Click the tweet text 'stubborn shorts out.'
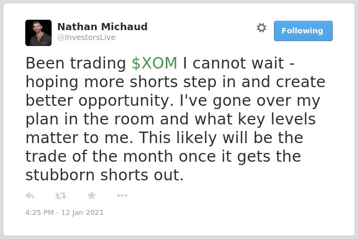 pyautogui.click(x=104, y=175)
